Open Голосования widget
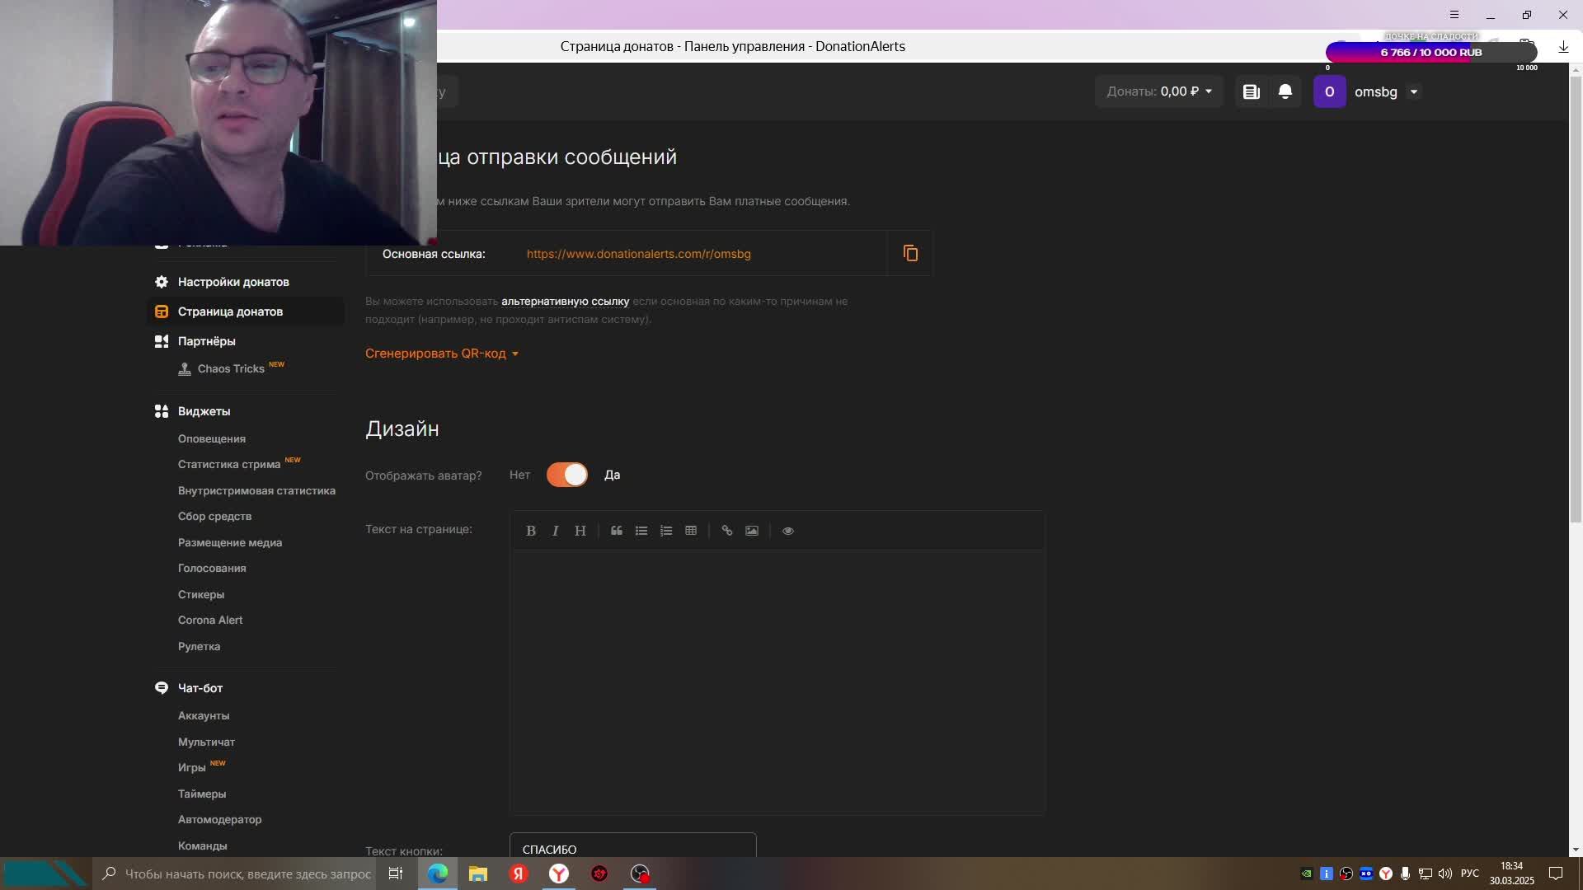The height and width of the screenshot is (890, 1583). [x=212, y=569]
